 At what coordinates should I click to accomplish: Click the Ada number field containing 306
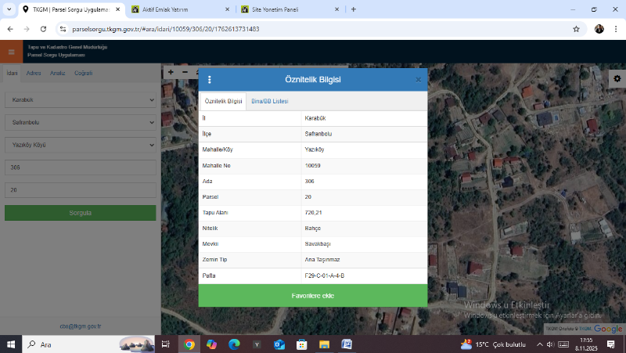[81, 167]
